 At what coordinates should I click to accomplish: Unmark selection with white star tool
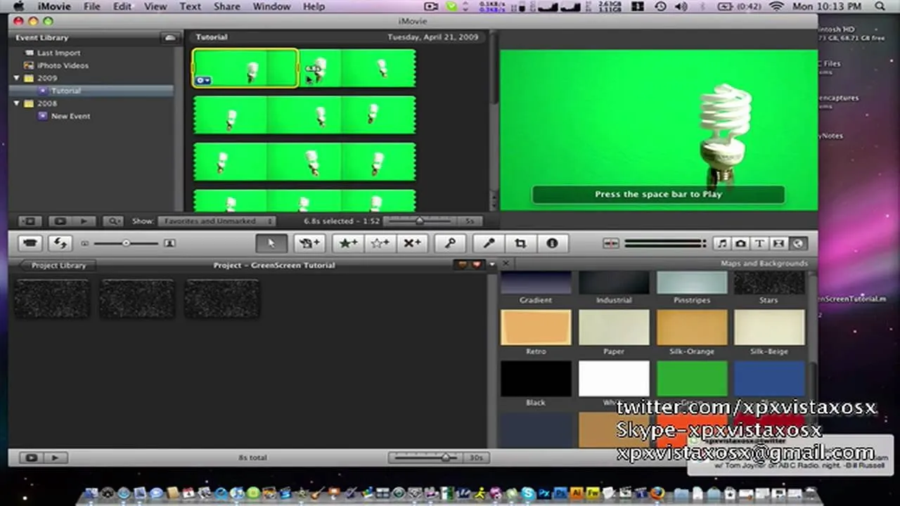(380, 243)
